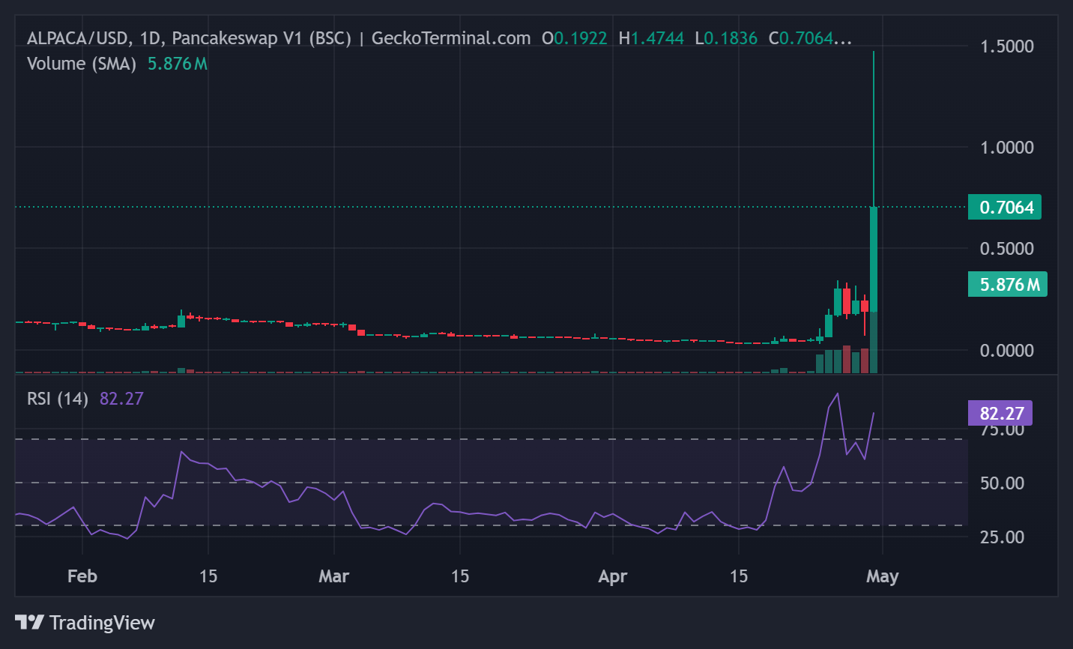Click the 0.5000 price axis label
The height and width of the screenshot is (649, 1073).
[x=1007, y=249]
